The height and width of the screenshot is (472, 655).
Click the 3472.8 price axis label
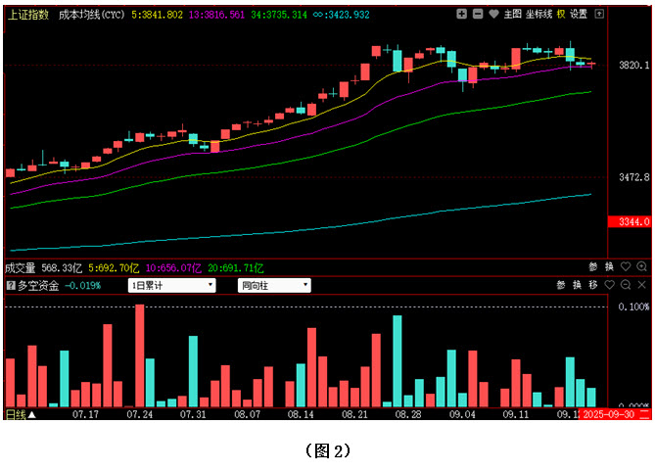(x=634, y=177)
